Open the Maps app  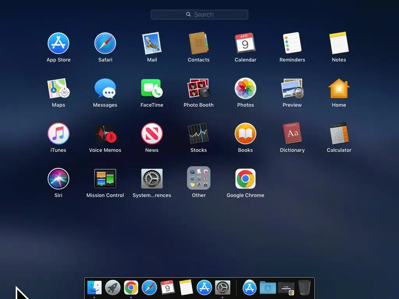point(58,88)
